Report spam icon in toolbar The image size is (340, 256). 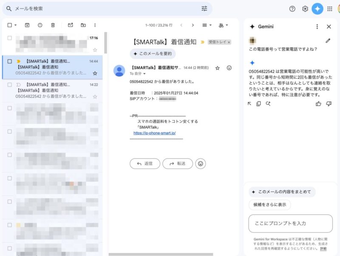(x=40, y=25)
